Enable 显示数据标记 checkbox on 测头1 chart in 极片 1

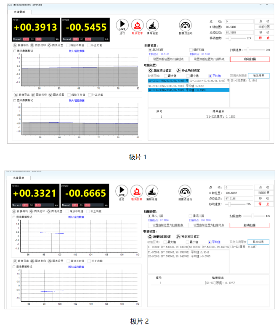coord(15,51)
